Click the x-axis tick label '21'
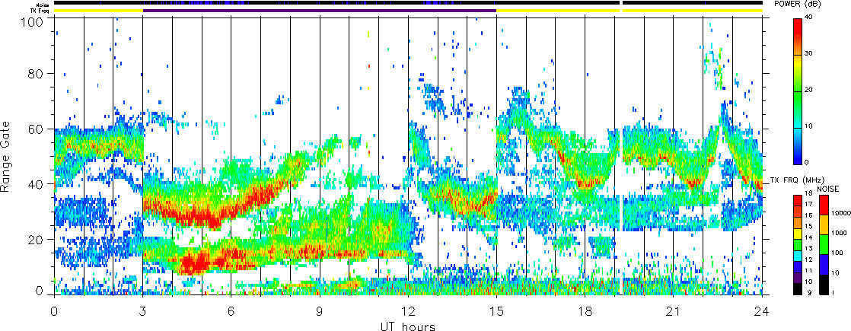 pyautogui.click(x=674, y=312)
